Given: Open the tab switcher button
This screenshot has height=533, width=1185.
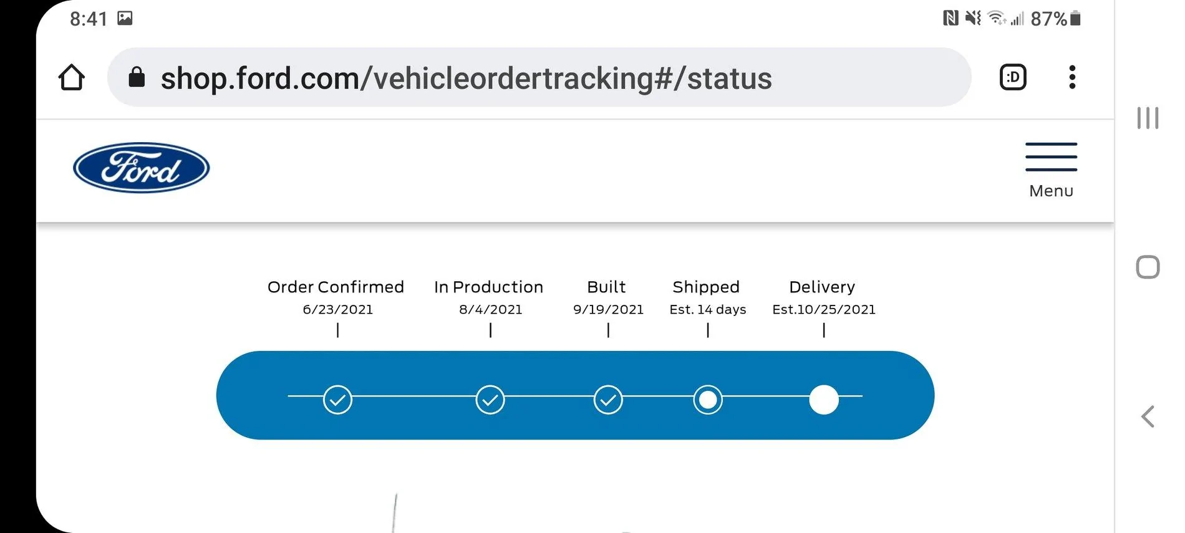Looking at the screenshot, I should click(1013, 77).
